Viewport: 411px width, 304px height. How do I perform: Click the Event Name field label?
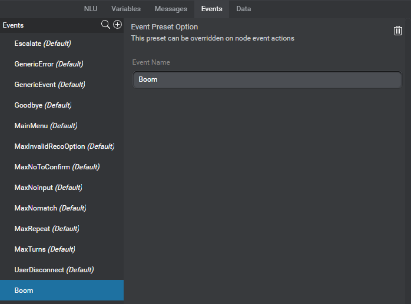(x=151, y=62)
